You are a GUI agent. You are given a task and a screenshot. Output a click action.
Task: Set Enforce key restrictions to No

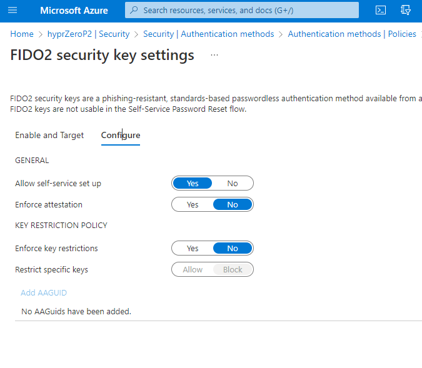tap(233, 248)
